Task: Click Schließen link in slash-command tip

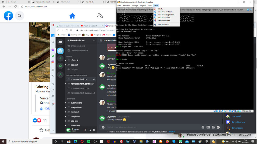Action: 171,132
